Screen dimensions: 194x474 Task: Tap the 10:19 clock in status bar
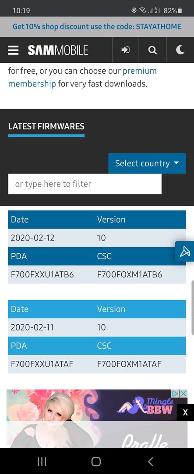tap(21, 11)
